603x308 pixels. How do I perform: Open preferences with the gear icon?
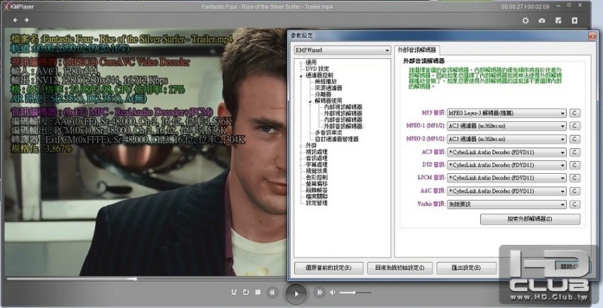click(525, 21)
